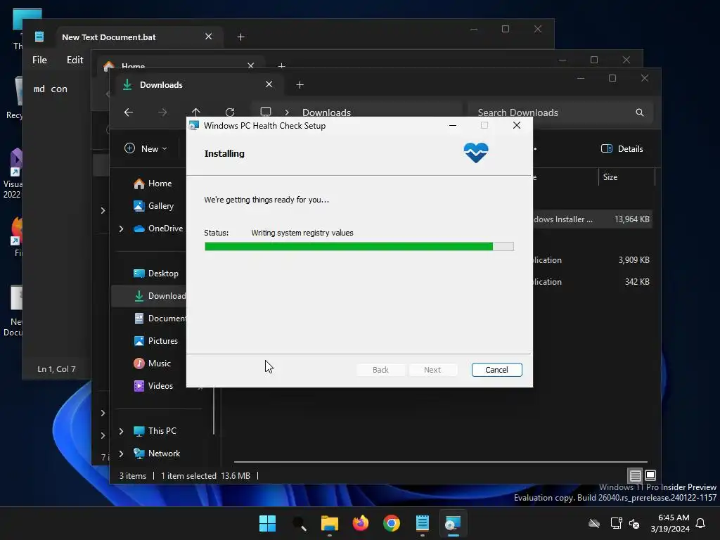This screenshot has height=540, width=720.
Task: Open Pictures in the navigation pane
Action: (156, 341)
